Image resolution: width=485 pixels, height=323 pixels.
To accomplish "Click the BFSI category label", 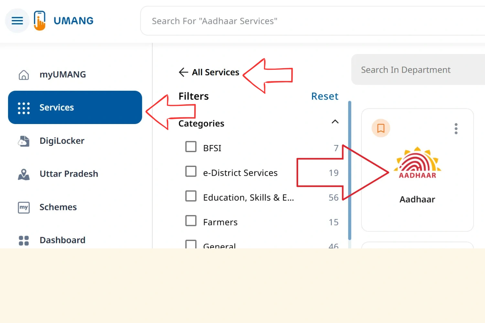I will 212,148.
